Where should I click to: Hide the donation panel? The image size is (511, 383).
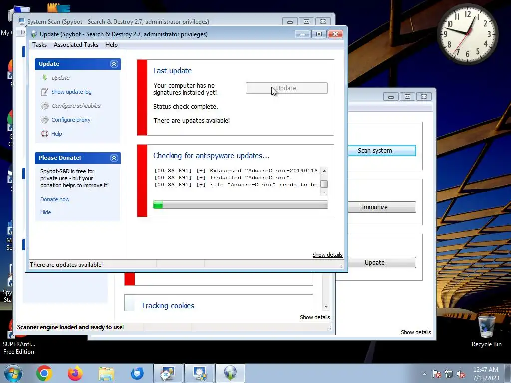pos(45,212)
